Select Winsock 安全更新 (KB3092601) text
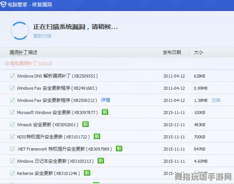 click(x=48, y=124)
